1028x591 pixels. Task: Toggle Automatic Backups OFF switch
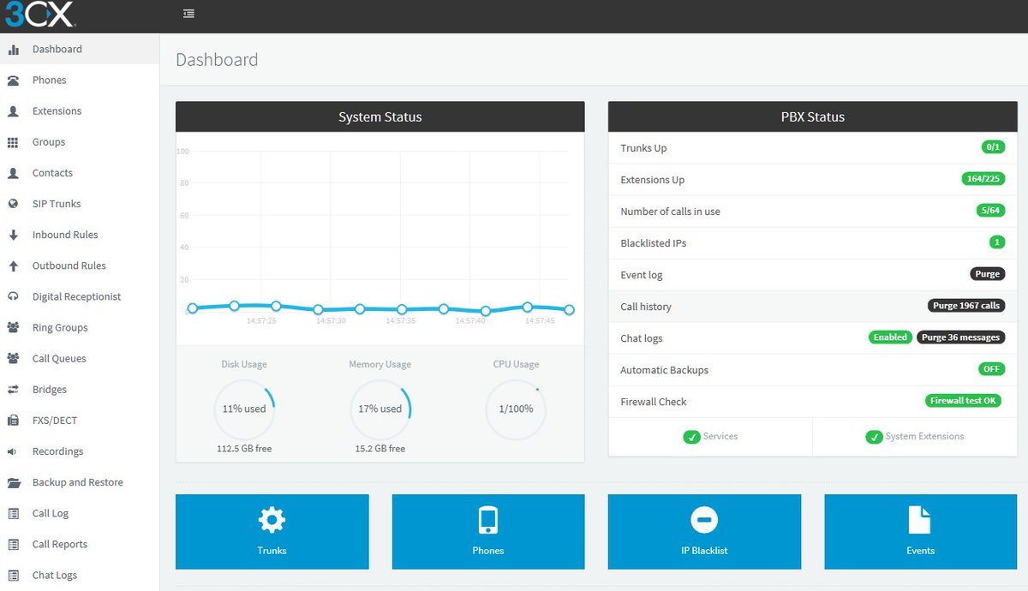click(991, 370)
